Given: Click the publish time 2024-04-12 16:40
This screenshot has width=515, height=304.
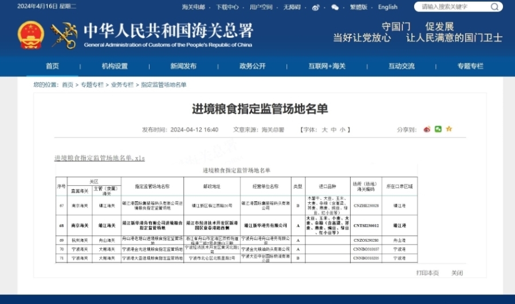Looking at the screenshot, I should [194, 130].
